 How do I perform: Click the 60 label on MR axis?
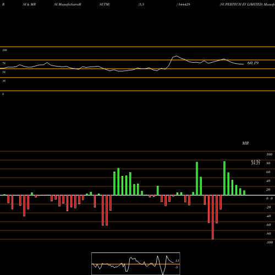pos(268,172)
